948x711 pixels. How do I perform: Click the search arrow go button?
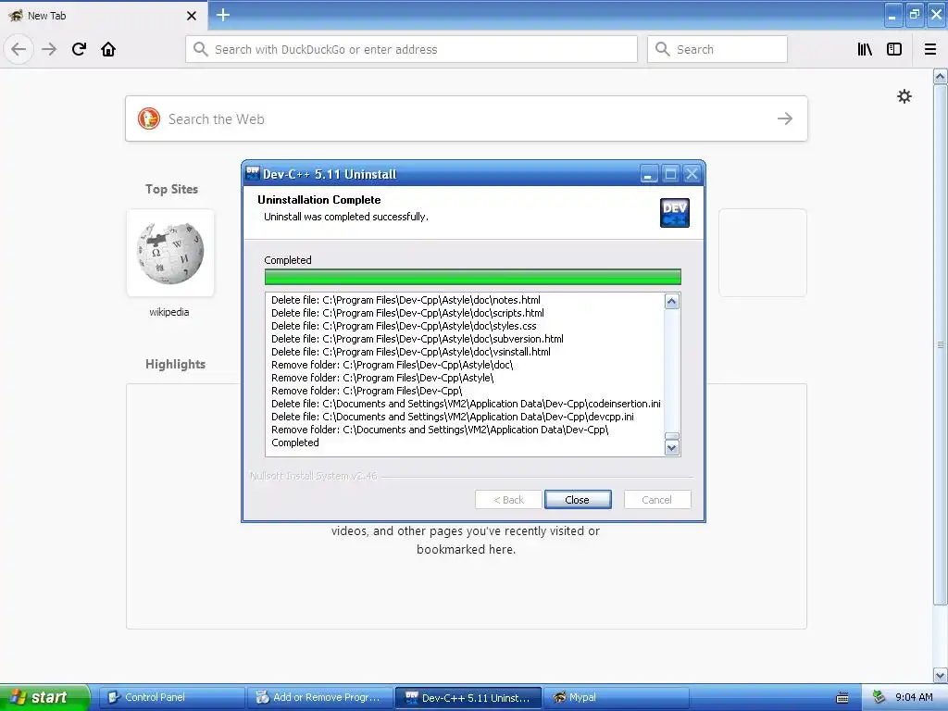tap(785, 118)
